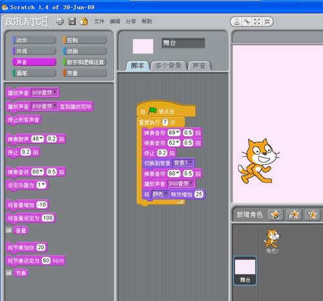Switch to the 脚本 tab
323x301 pixels.
138,65
